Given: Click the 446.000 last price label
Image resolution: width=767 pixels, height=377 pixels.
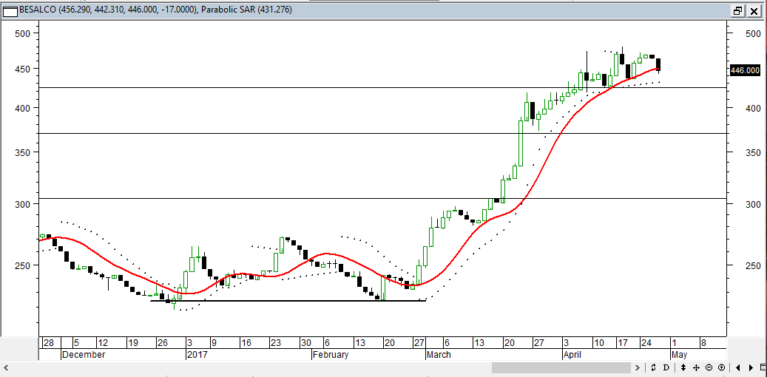Looking at the screenshot, I should (745, 70).
